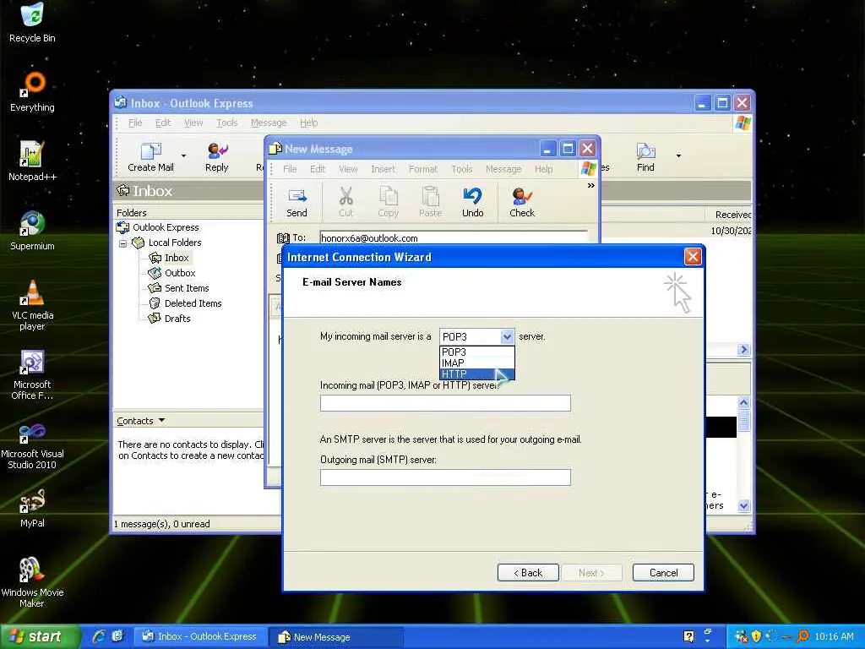Click the help question mark tray icon

689,636
